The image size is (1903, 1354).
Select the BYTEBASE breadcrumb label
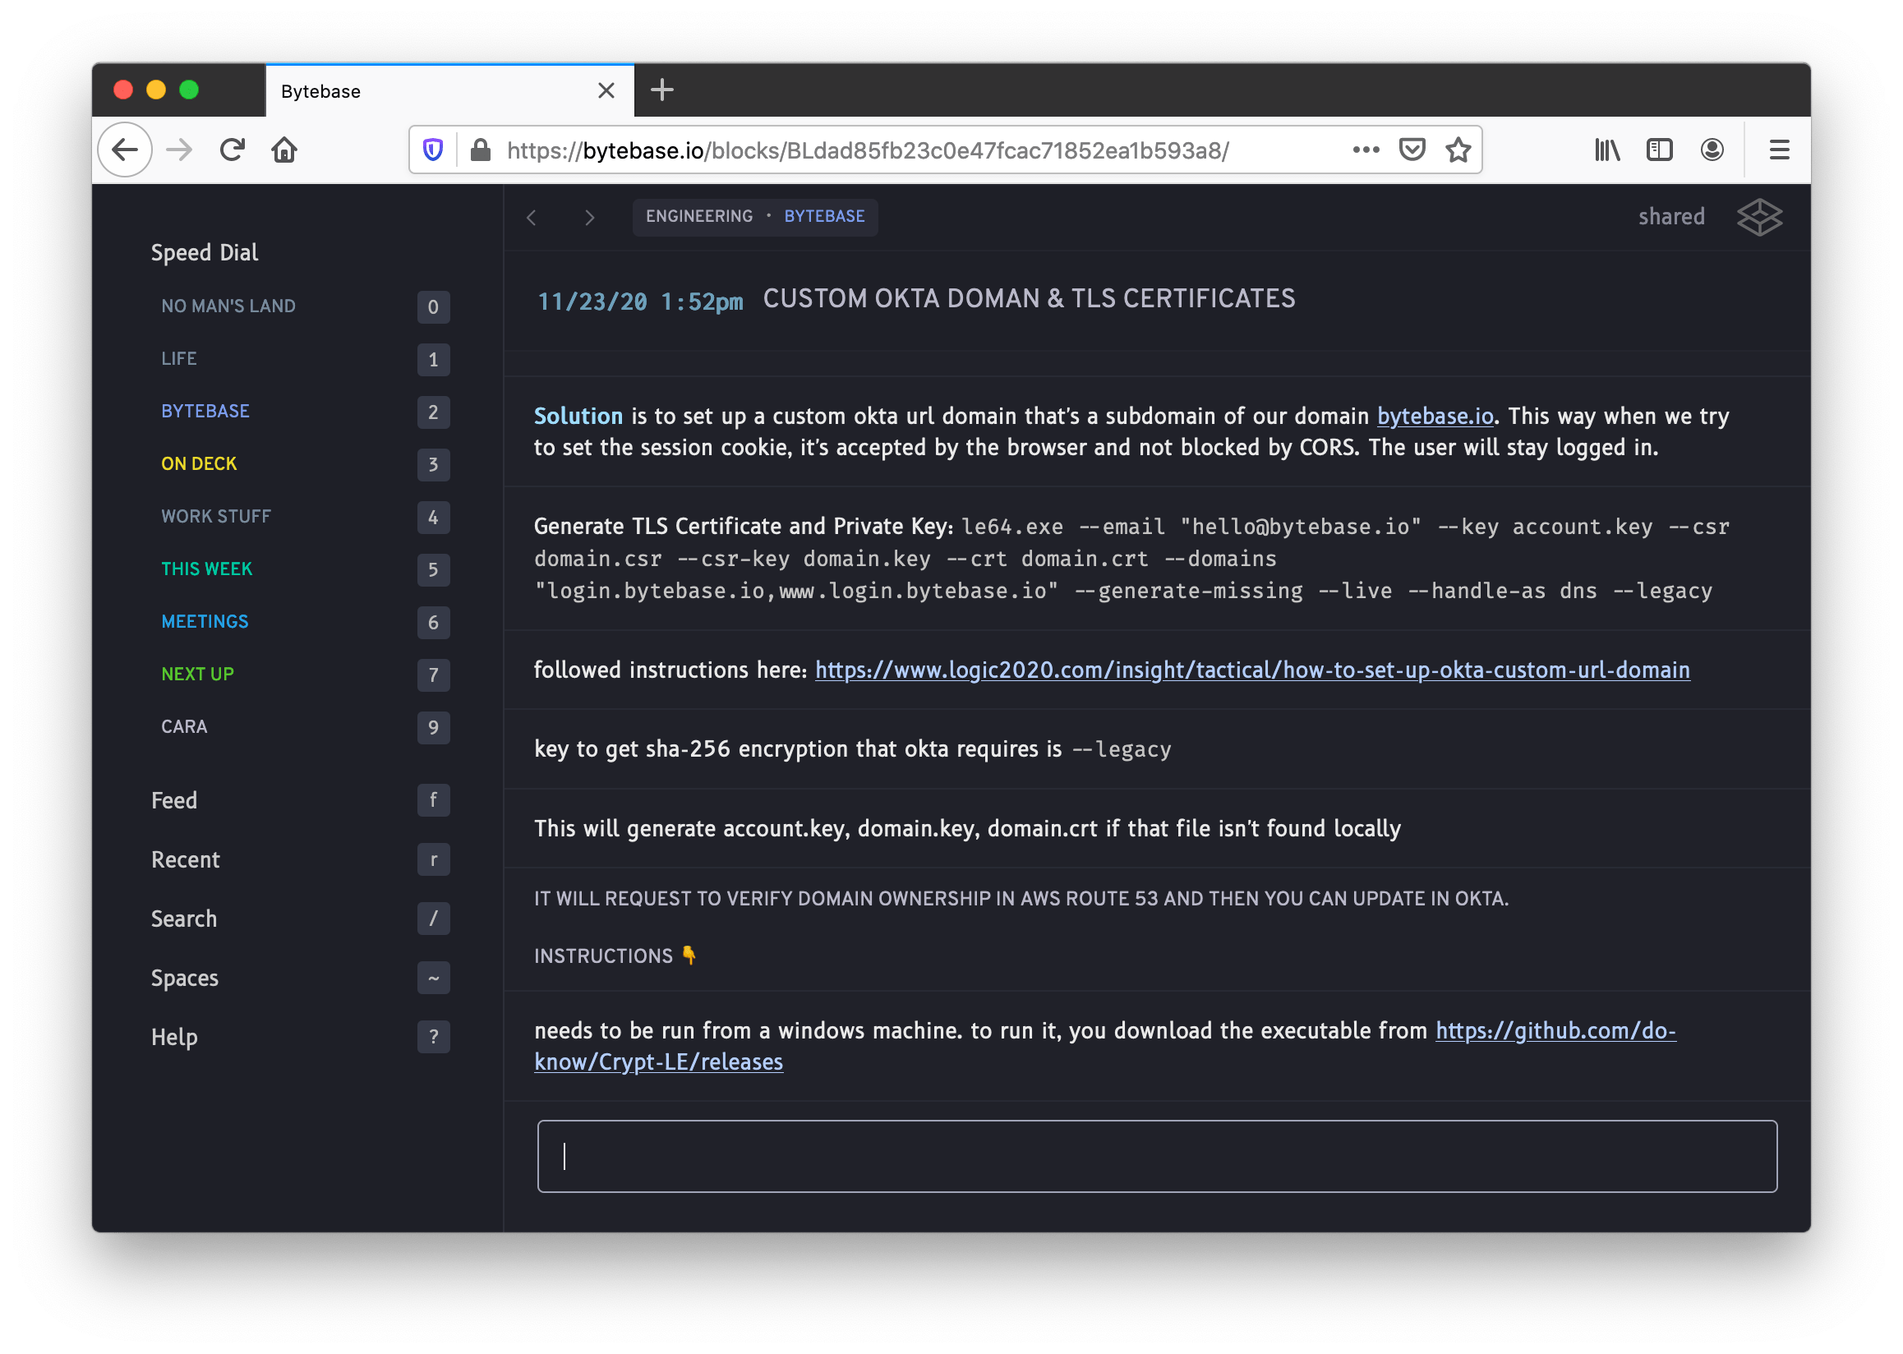824,216
